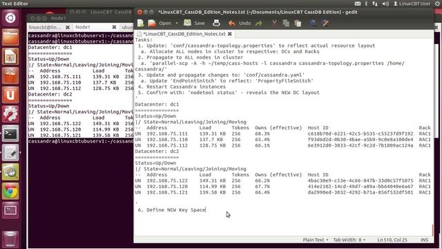This screenshot has width=442, height=249.
Task: Click host ID da2990ed-3032-4292-b71a-856f532df501
Action: point(361,192)
